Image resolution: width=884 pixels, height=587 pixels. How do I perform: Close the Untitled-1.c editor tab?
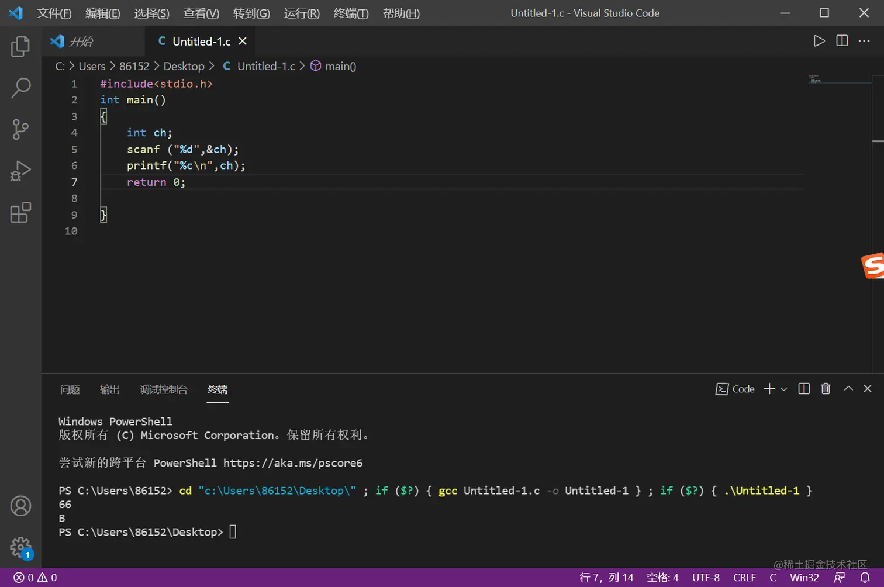point(243,41)
